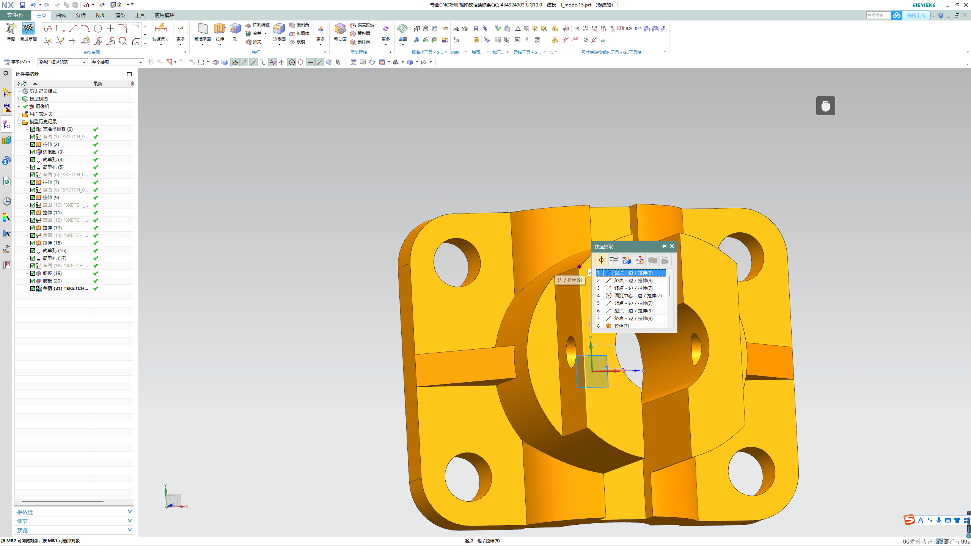This screenshot has width=971, height=546.
Task: Click the 快速拾取 list vertical scrollbar
Action: point(670,286)
